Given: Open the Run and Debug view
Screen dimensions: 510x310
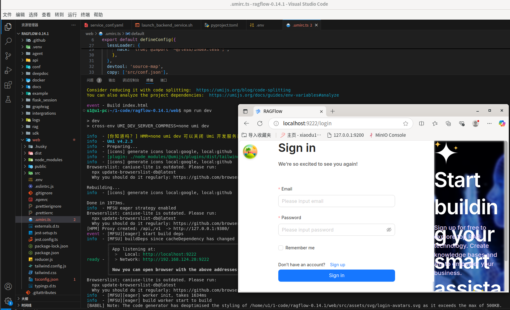Looking at the screenshot, I should pyautogui.click(x=8, y=70).
